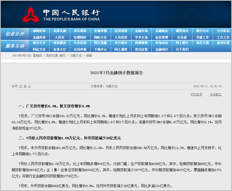Go to the 公告信息 page
This screenshot has width=232, height=191.
coord(80,43)
